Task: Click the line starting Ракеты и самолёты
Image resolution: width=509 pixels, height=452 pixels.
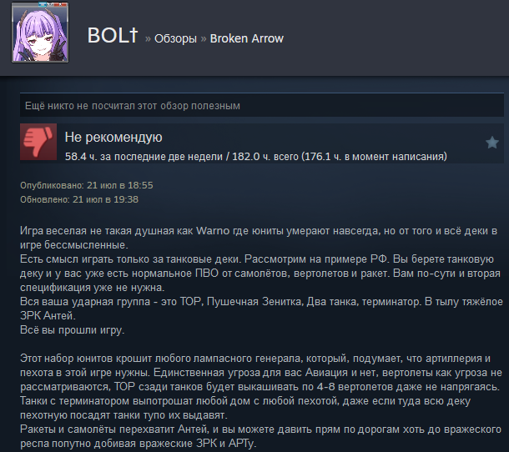Action: pyautogui.click(x=260, y=429)
